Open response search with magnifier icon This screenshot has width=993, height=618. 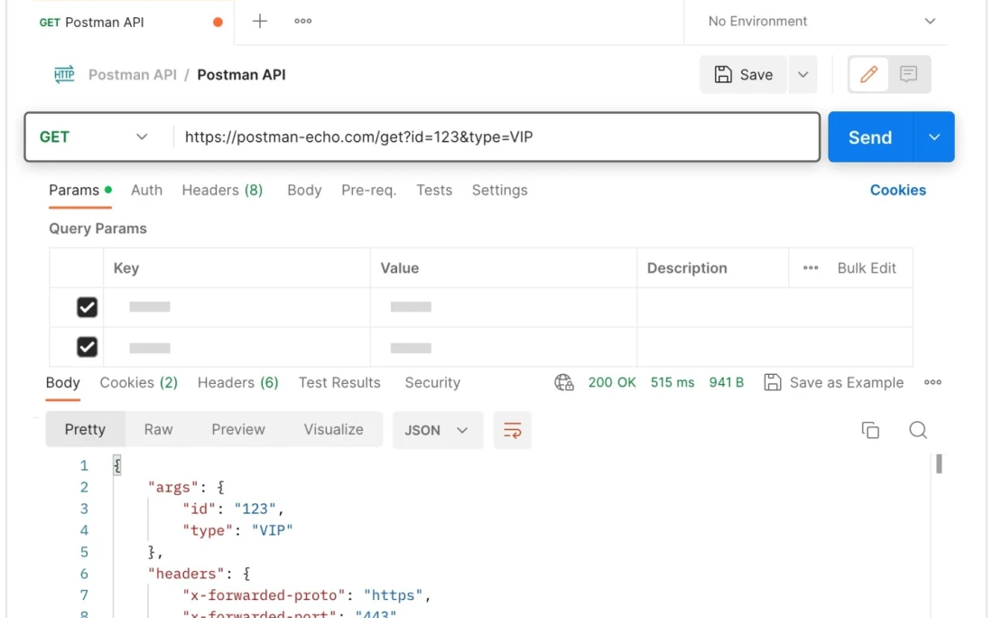point(918,430)
